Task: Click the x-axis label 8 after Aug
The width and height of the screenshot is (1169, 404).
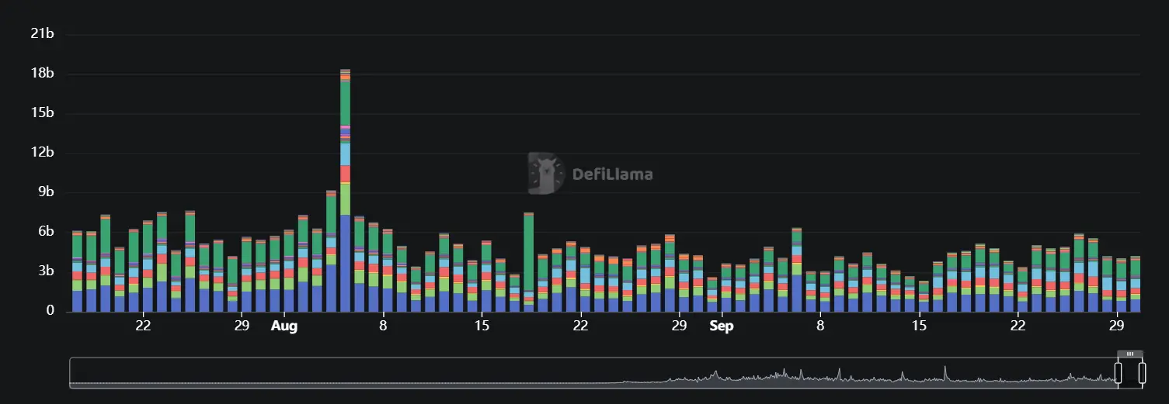Action: (x=383, y=326)
